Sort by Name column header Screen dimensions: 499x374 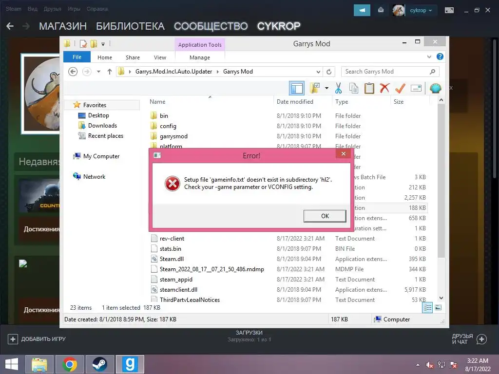pos(157,102)
